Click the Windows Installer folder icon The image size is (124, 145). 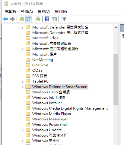[28, 103]
